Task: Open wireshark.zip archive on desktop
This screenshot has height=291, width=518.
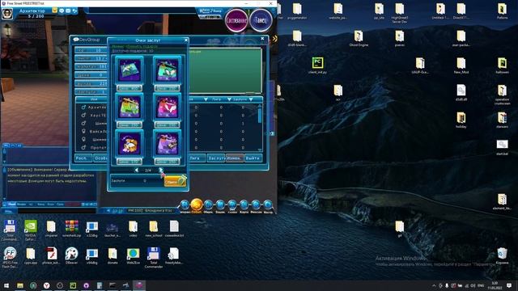Action: (x=71, y=229)
